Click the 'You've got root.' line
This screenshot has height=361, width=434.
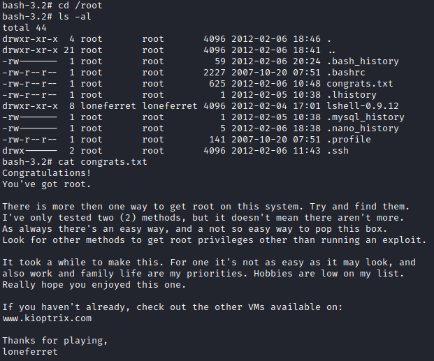click(x=47, y=184)
